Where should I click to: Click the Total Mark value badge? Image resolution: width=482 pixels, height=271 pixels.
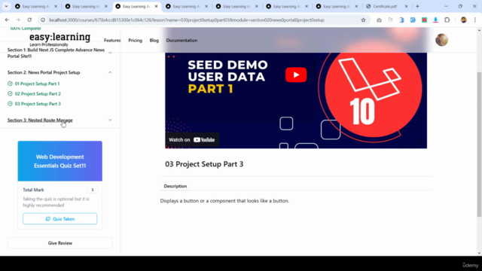pos(92,190)
